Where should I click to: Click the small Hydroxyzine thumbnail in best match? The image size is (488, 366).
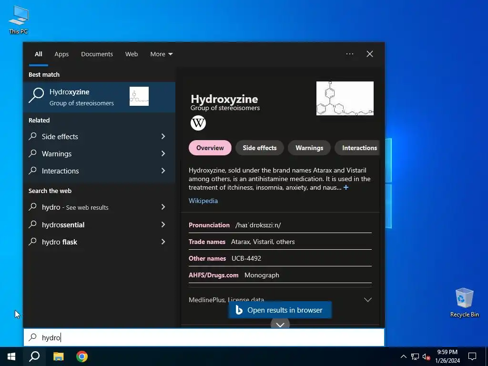tap(139, 96)
